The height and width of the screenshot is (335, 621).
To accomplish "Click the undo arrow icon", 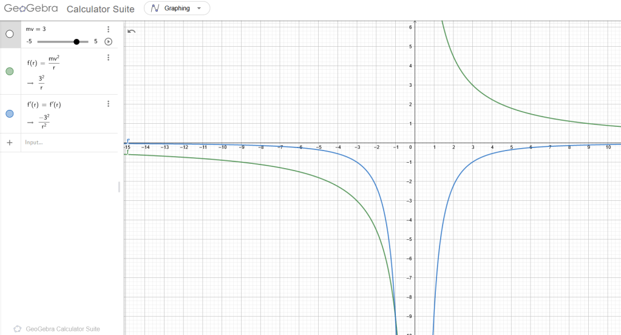I will point(132,32).
